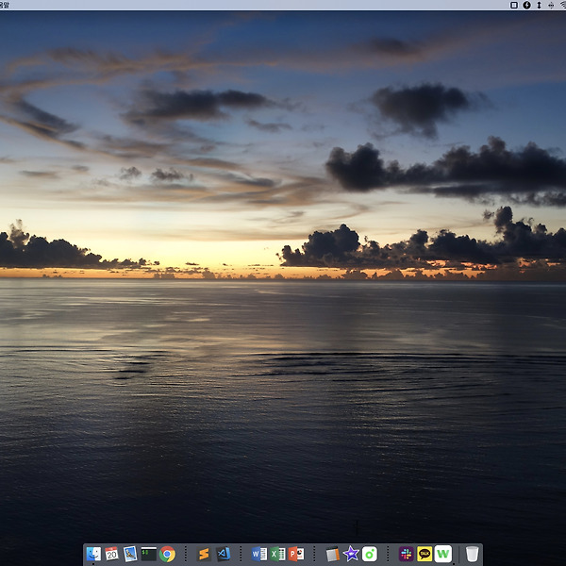Launch Sublime Text from the dock
Screen dimensions: 566x566
204,554
